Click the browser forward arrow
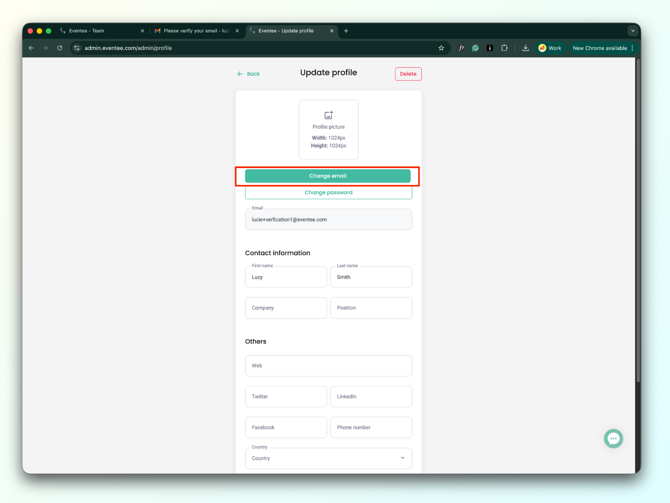 pos(45,48)
